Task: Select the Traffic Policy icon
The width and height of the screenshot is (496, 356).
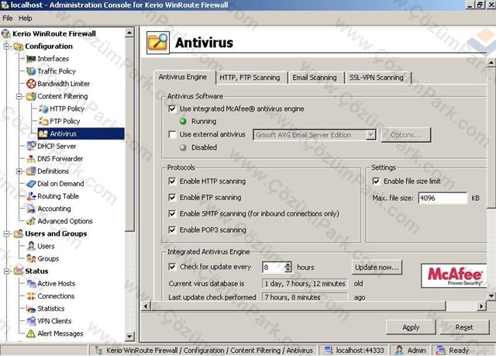Action: pos(31,71)
